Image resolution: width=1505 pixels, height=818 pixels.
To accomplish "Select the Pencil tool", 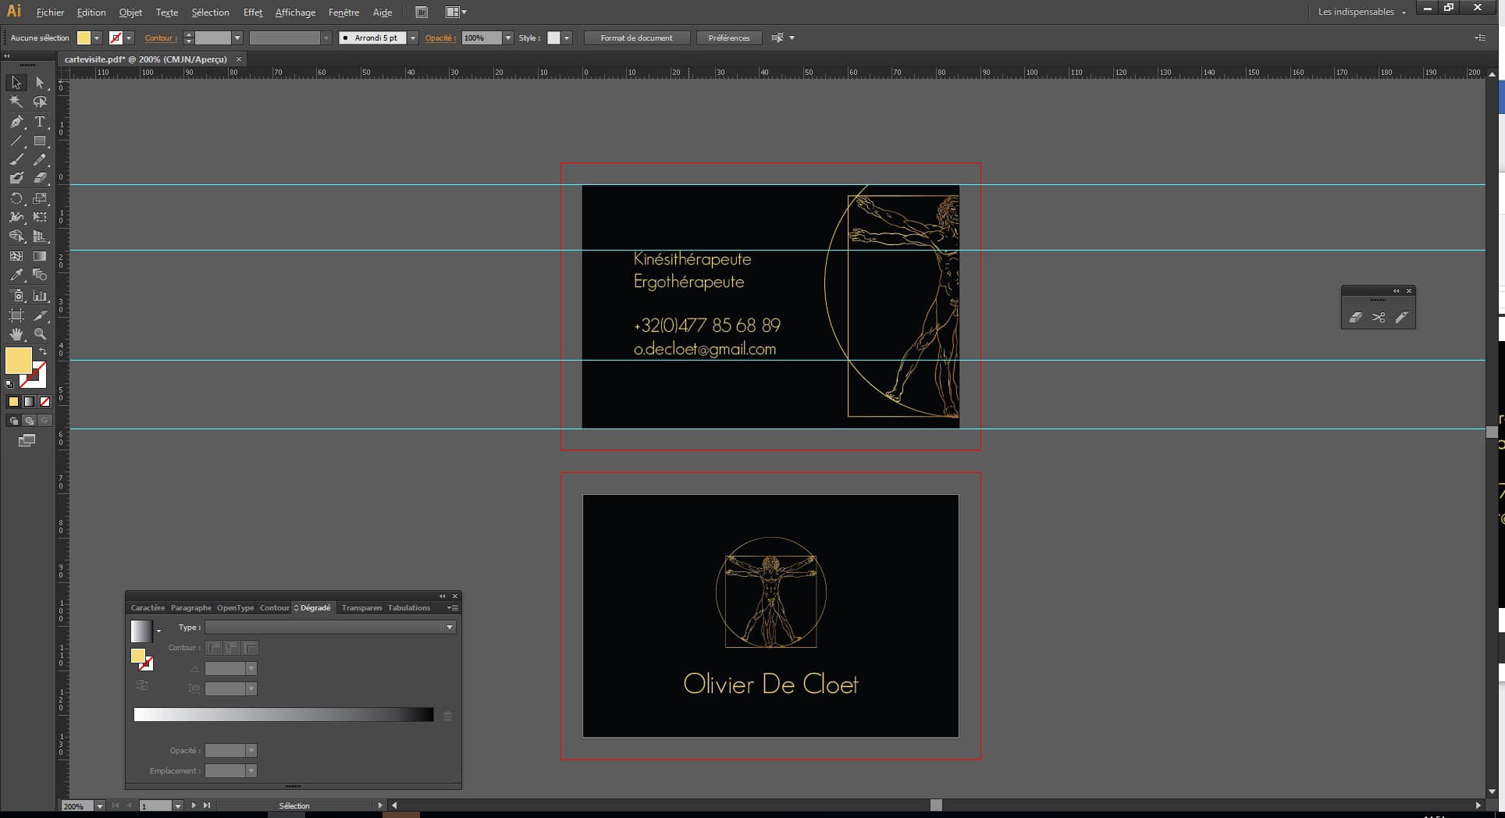I will pyautogui.click(x=40, y=160).
